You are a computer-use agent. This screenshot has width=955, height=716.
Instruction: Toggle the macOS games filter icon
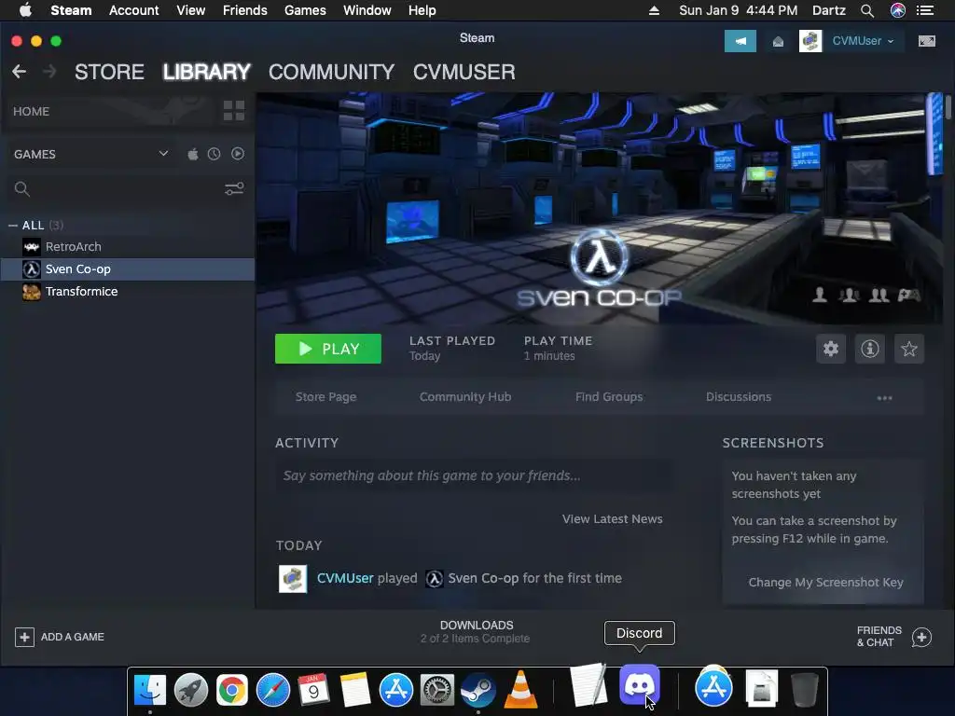click(192, 154)
